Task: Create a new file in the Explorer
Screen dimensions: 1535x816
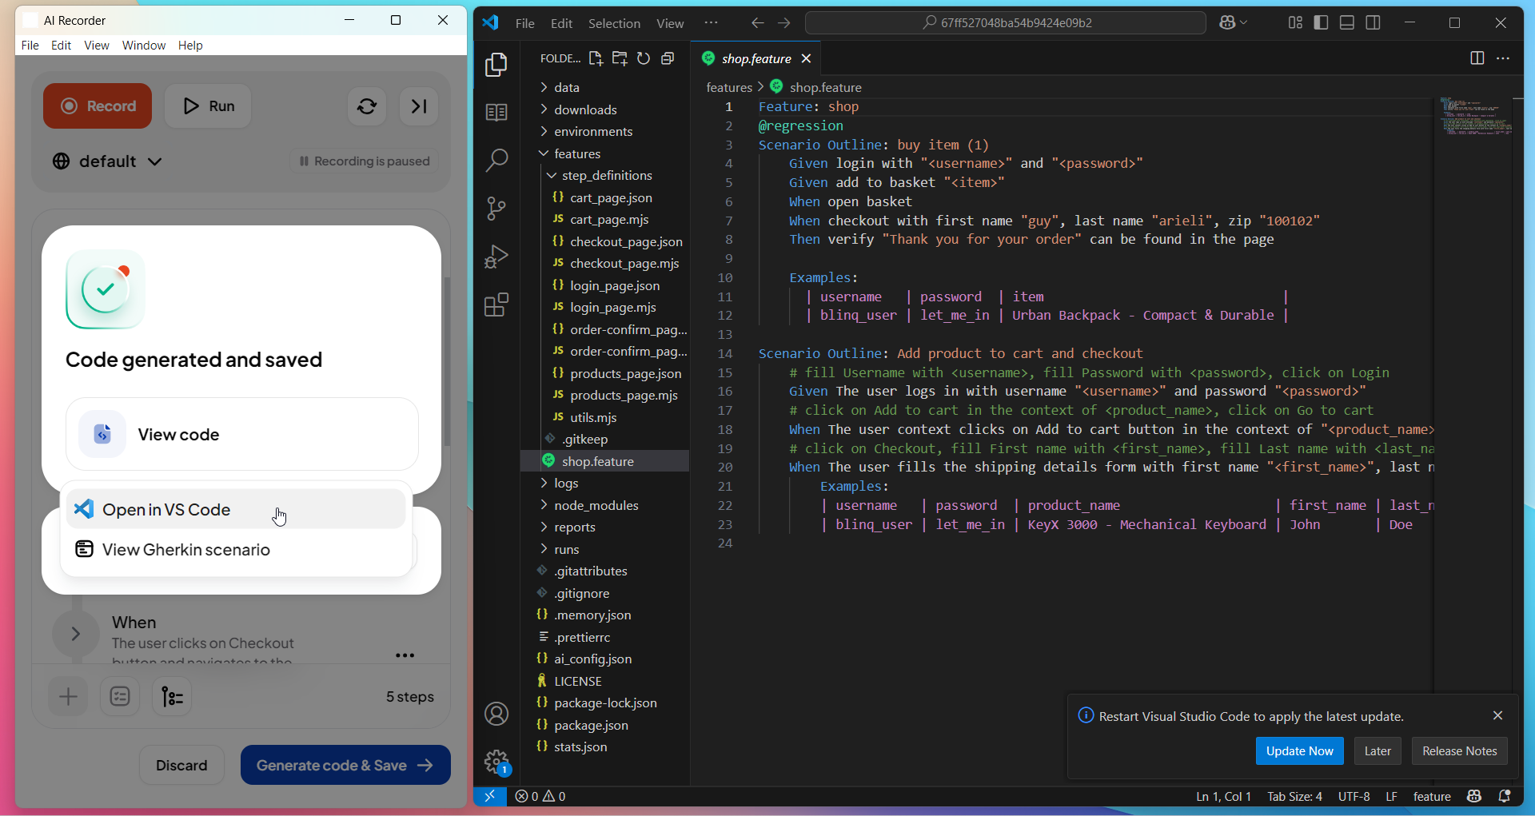Action: (596, 58)
